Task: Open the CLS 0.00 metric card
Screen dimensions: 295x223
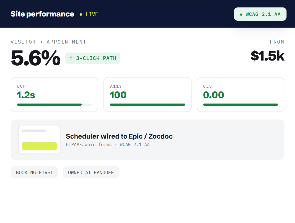Action: 241,95
